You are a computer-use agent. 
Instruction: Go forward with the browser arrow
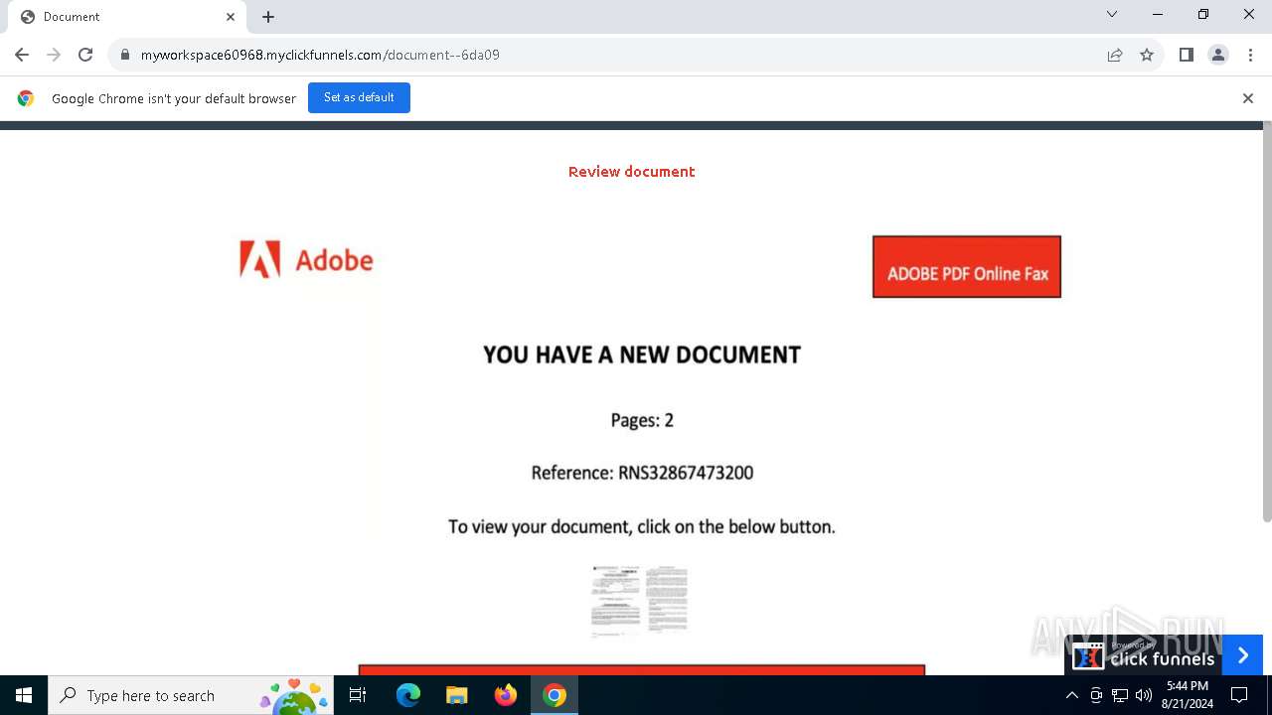(x=54, y=55)
